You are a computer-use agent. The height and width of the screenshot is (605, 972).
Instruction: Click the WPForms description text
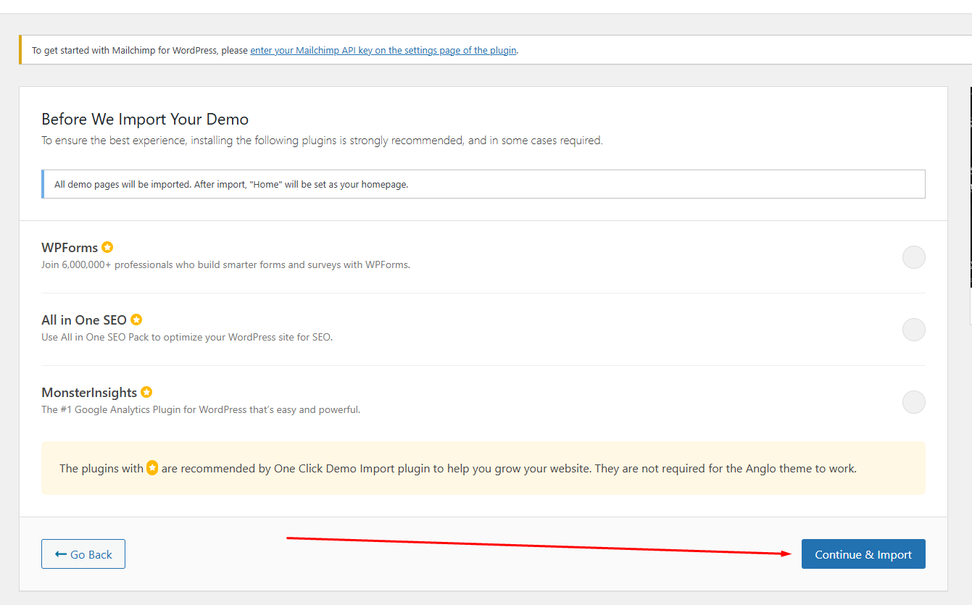click(x=225, y=265)
